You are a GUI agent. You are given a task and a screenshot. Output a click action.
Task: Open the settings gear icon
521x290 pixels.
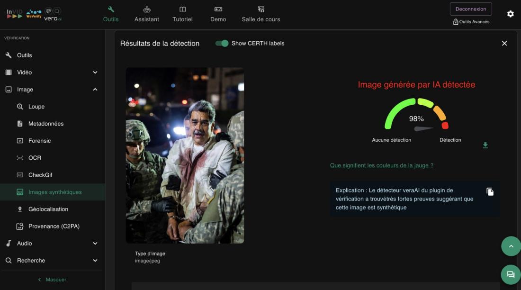tap(510, 14)
